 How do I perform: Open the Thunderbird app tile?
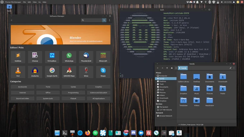[86, 57]
